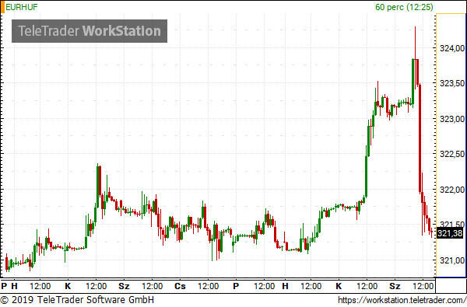
Task: Click the 323,50 price axis label
Action: tap(452, 83)
